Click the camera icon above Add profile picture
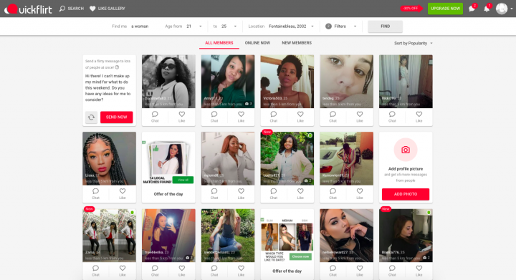516x280 pixels. point(406,150)
